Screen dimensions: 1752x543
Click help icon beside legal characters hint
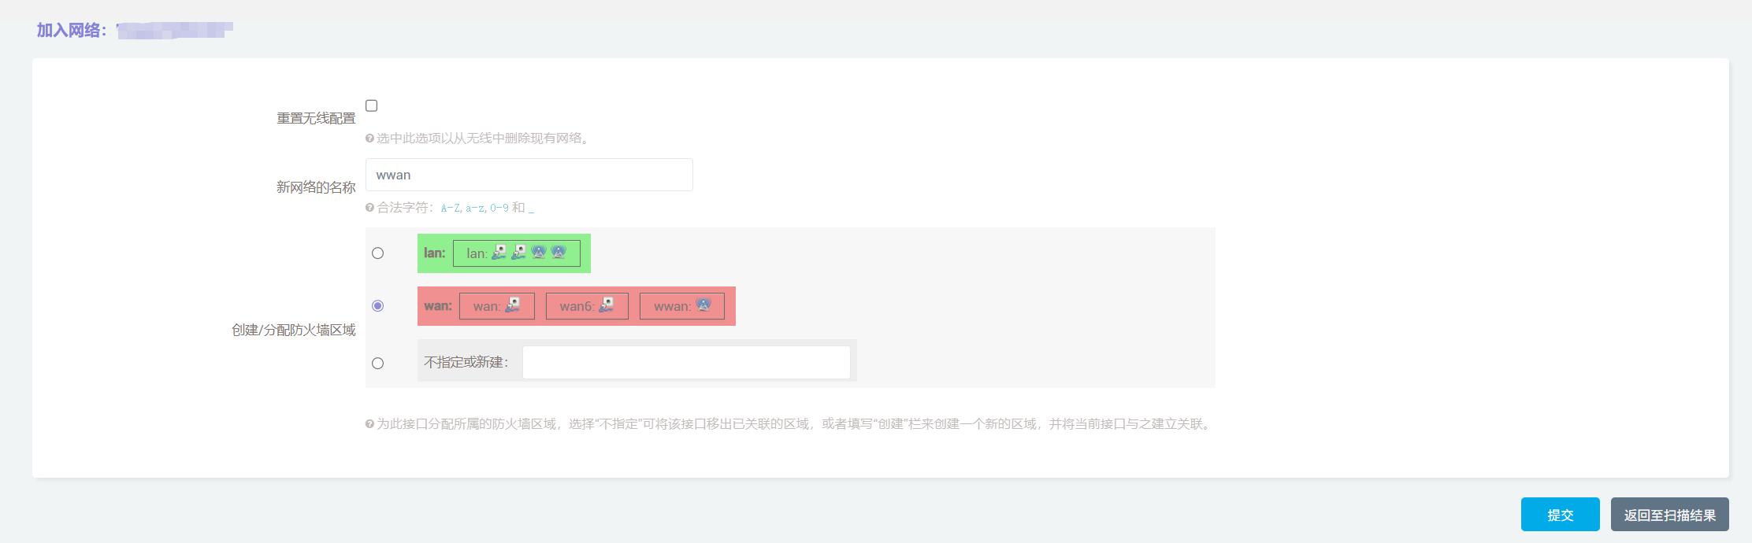tap(369, 208)
